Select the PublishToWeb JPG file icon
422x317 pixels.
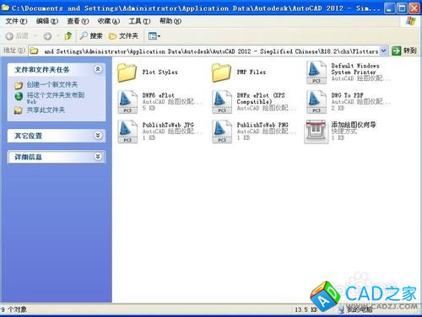pyautogui.click(x=127, y=132)
